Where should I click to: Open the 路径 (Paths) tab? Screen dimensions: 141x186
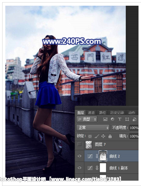point(102,113)
